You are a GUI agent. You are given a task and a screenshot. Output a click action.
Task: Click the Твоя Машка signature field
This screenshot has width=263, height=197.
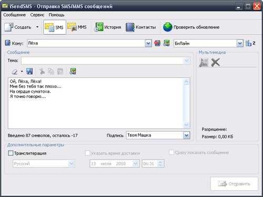[x=155, y=135]
